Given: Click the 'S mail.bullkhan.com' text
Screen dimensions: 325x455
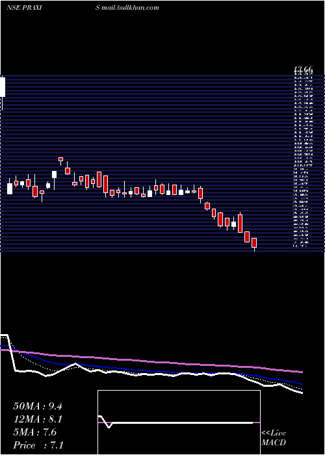Looking at the screenshot, I should coord(127,8).
